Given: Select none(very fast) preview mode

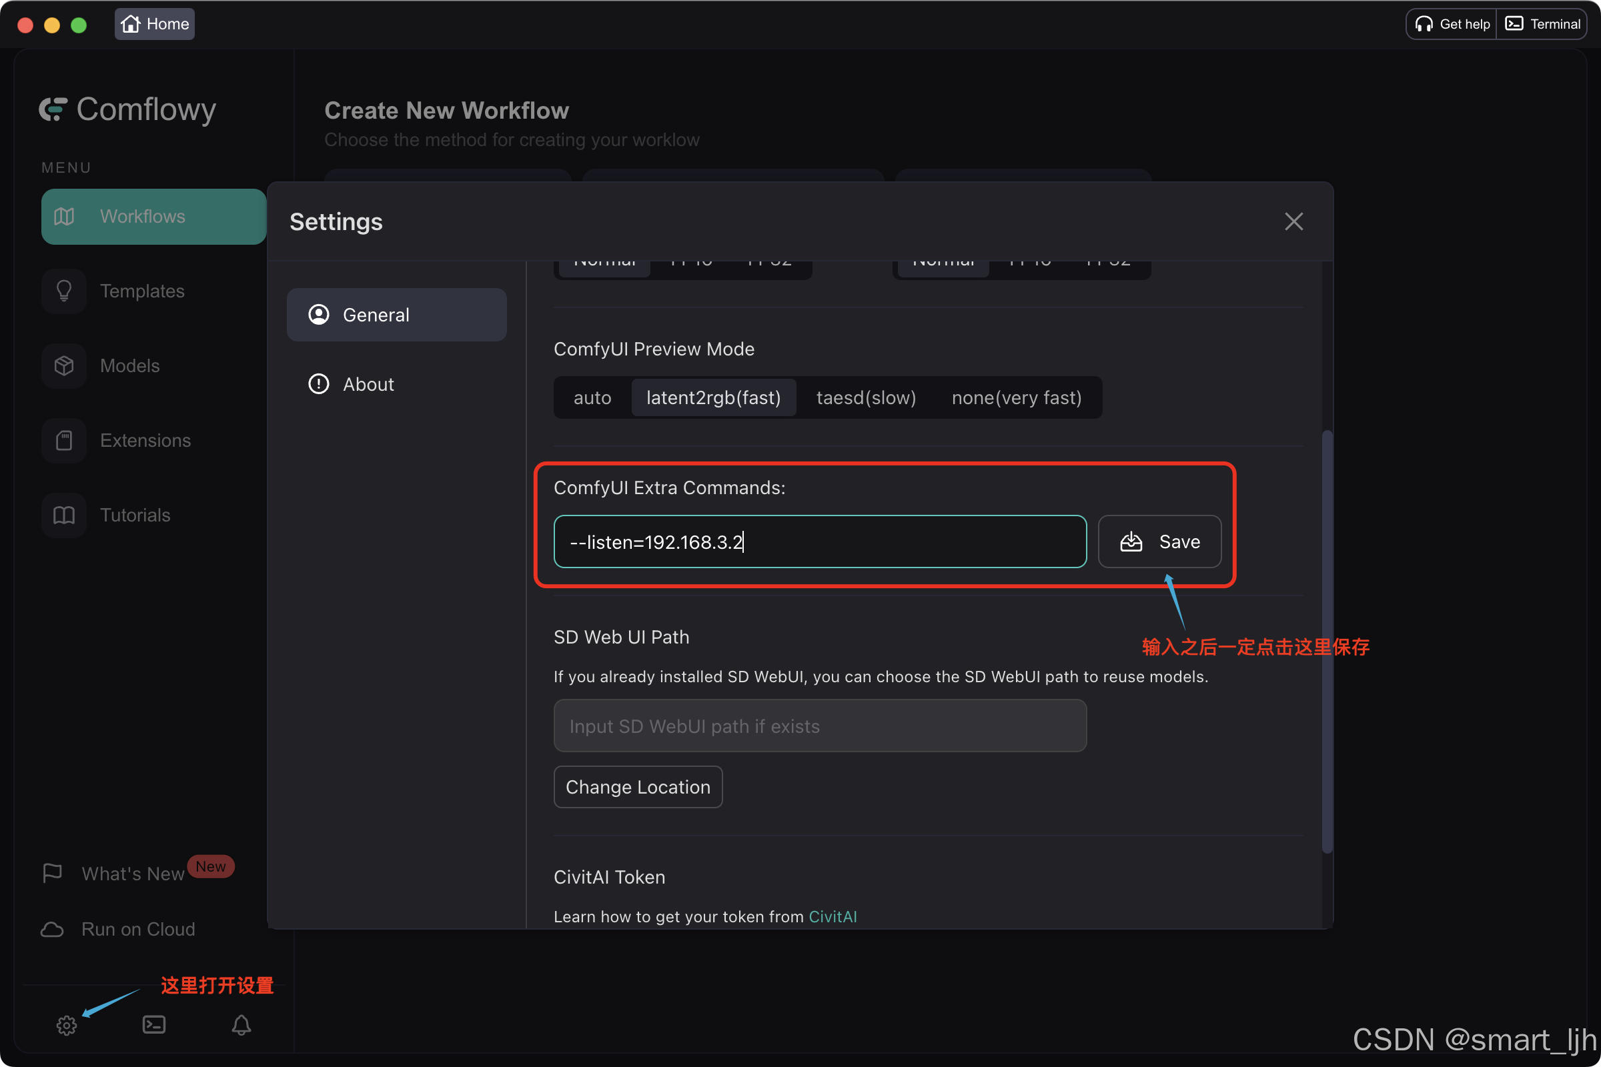Looking at the screenshot, I should tap(1015, 397).
